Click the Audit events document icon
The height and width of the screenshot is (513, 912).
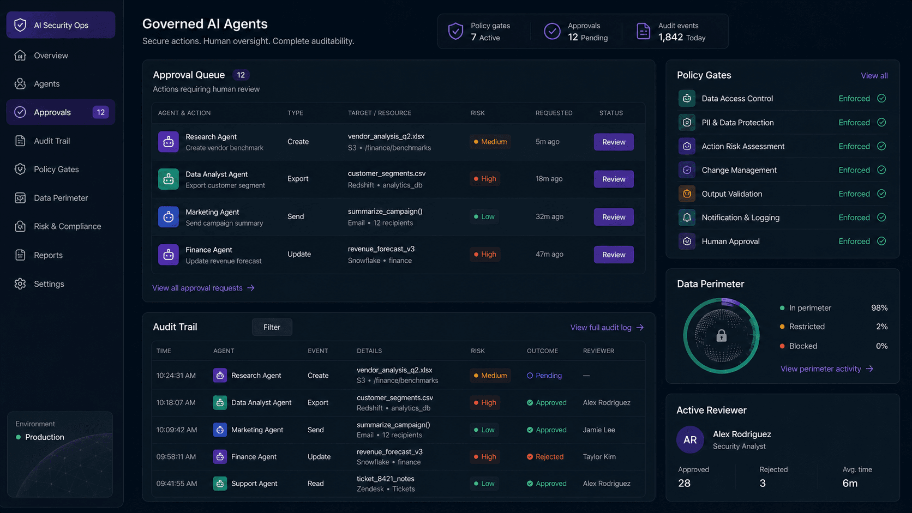coord(643,31)
